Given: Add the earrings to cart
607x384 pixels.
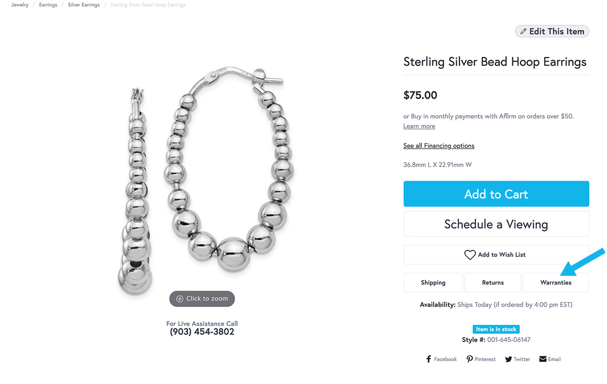Looking at the screenshot, I should click(x=496, y=194).
